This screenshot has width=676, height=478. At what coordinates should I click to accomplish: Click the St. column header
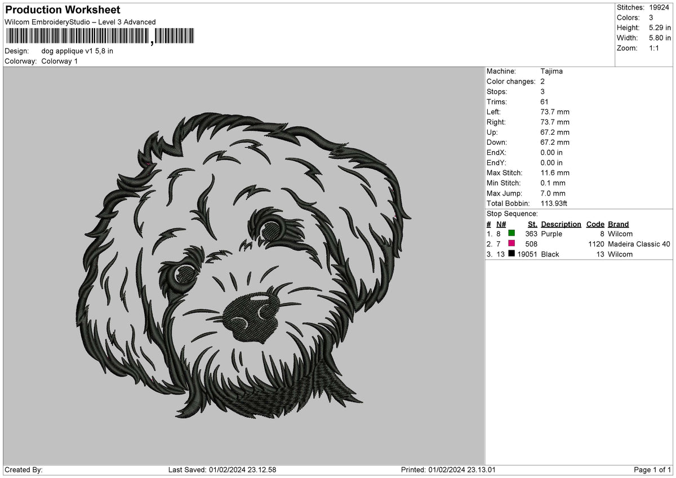532,224
